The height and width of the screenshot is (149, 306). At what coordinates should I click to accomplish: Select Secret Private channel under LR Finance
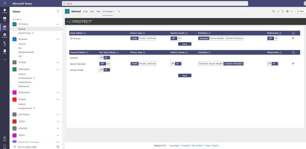click(x=25, y=33)
